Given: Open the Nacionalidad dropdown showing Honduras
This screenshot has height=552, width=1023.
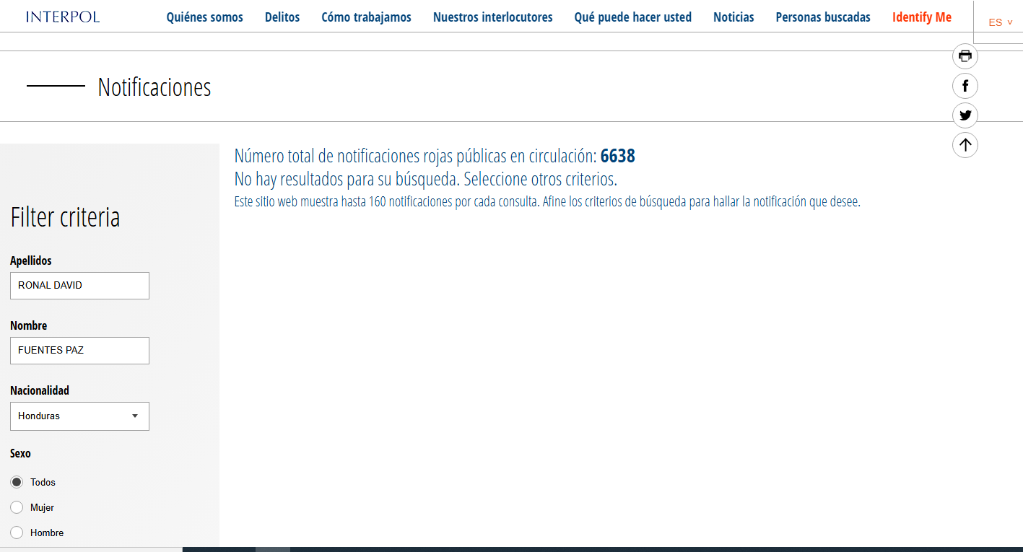Looking at the screenshot, I should point(79,416).
